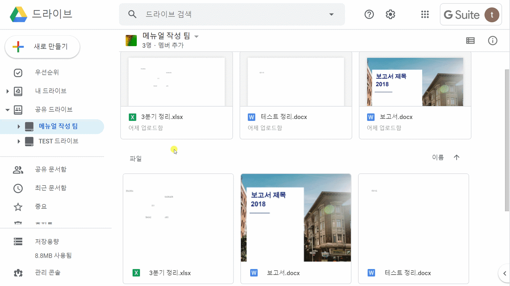Click the 우선순위 checkmark icon
This screenshot has width=510, height=286.
pos(18,73)
